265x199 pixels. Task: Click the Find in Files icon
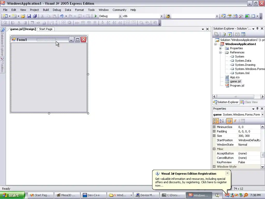pyautogui.click(x=168, y=16)
